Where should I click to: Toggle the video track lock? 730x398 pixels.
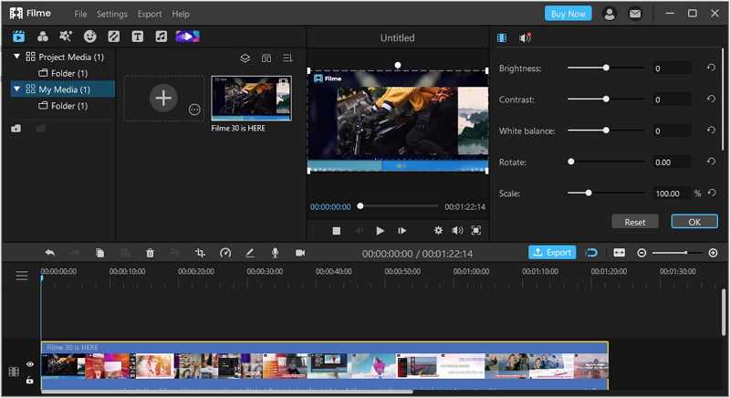(30, 381)
